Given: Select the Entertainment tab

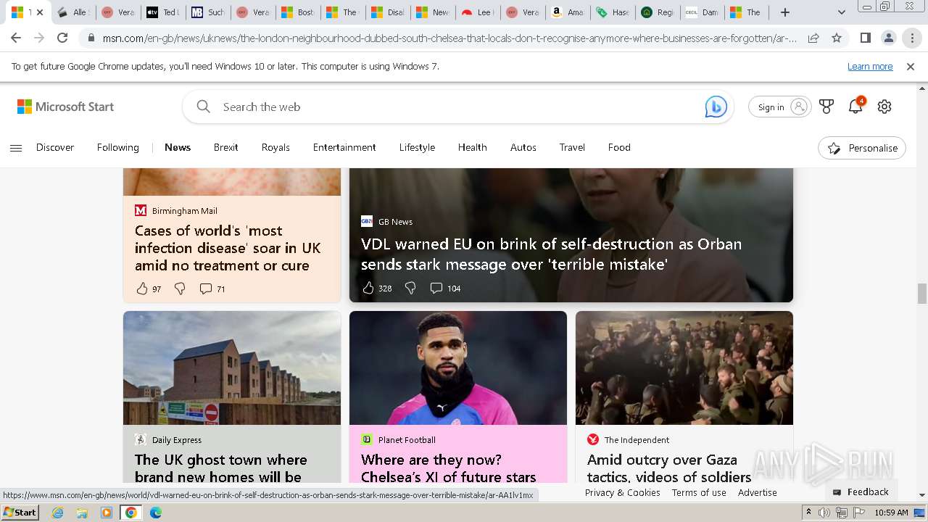Looking at the screenshot, I should click(344, 147).
